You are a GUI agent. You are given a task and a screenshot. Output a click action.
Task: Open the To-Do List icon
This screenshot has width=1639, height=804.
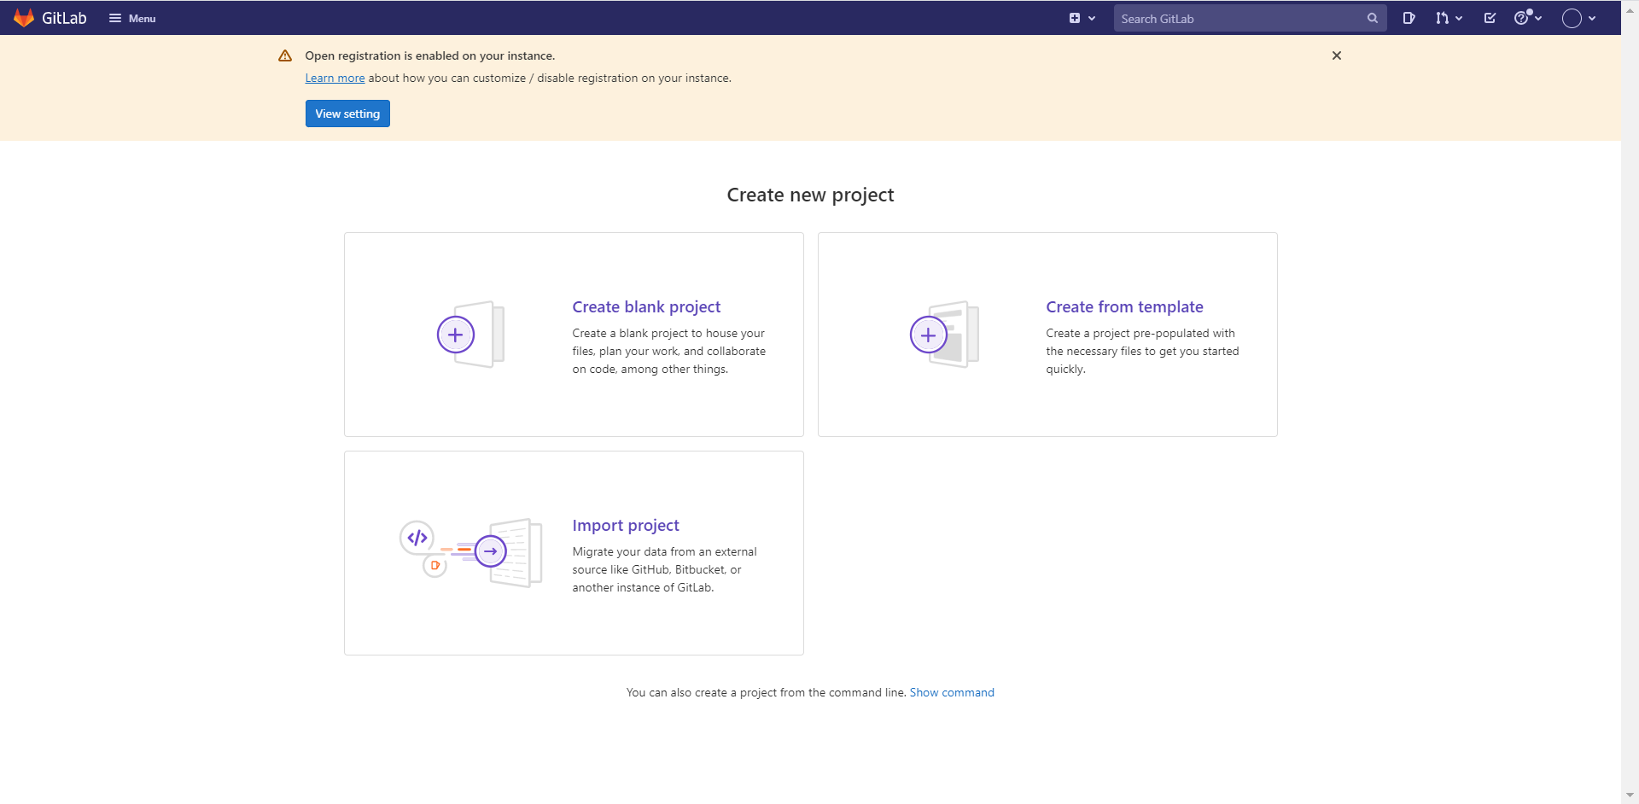pyautogui.click(x=1490, y=18)
